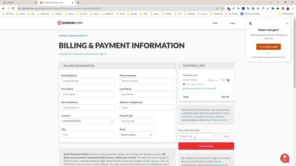Click the pencil extension icon
Image resolution: width=296 pixels, height=166 pixels.
(268, 8)
